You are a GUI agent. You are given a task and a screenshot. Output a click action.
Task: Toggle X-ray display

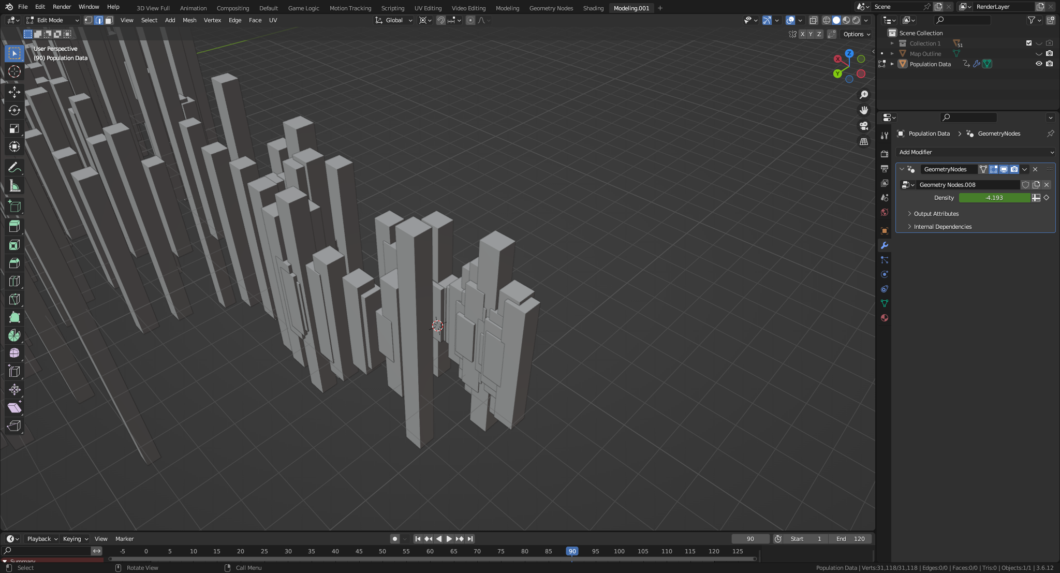[813, 20]
